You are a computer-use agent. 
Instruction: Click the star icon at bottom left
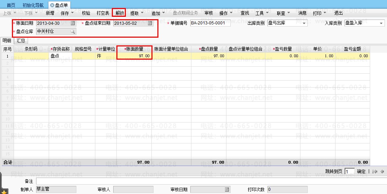click(4, 192)
